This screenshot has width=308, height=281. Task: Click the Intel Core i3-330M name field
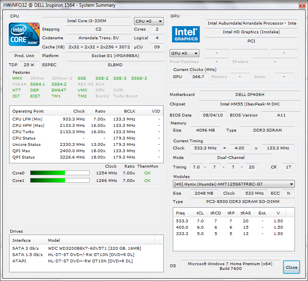(87, 21)
